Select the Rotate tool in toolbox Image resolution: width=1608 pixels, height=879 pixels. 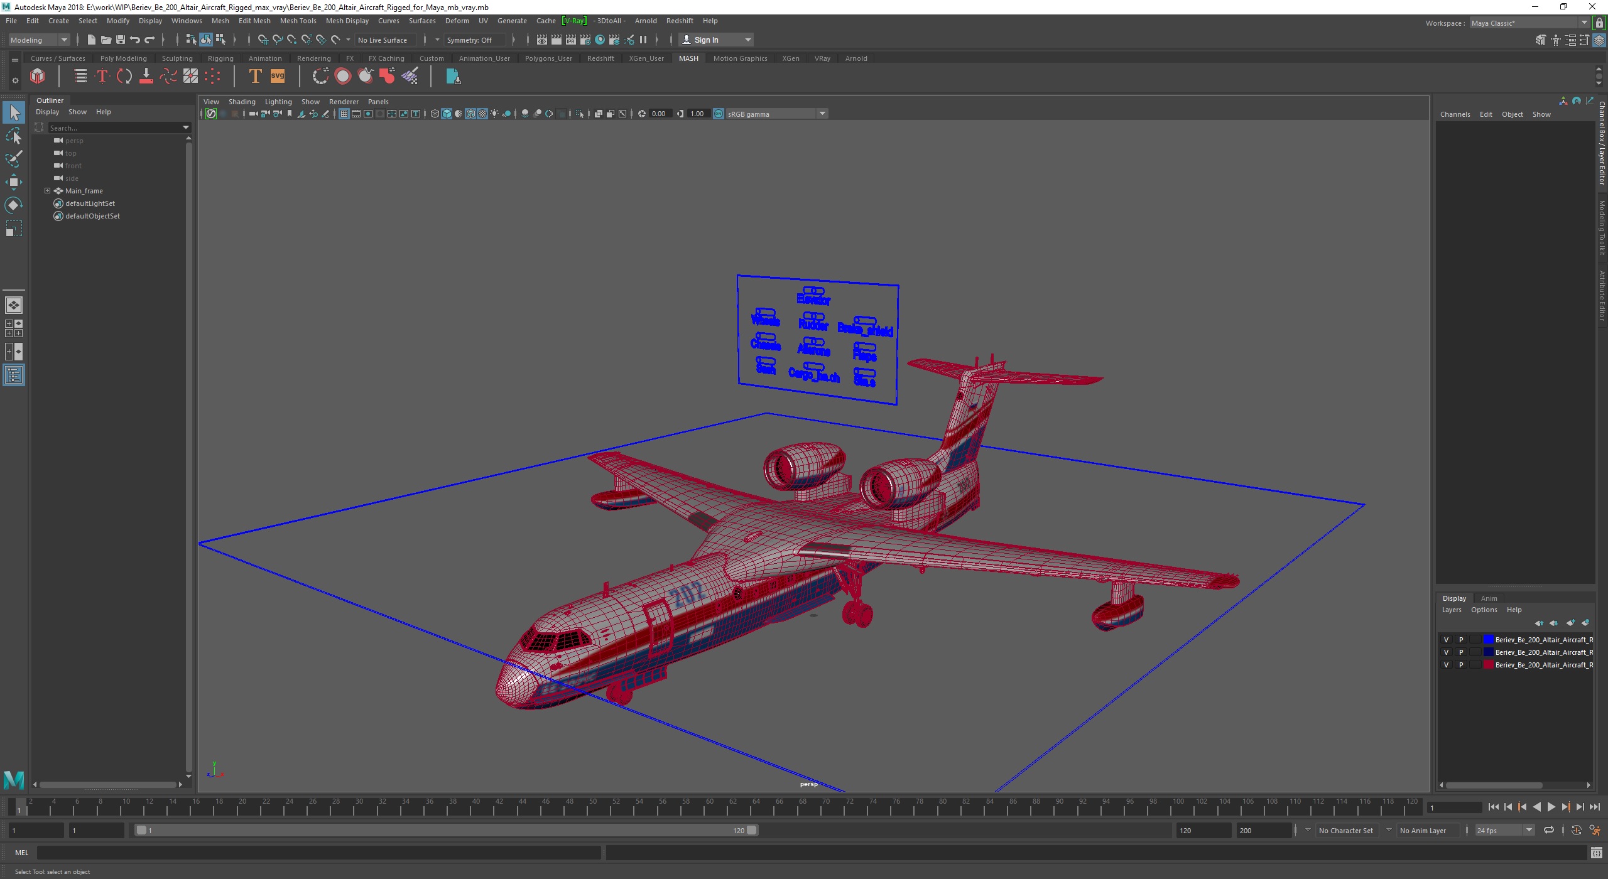point(13,205)
